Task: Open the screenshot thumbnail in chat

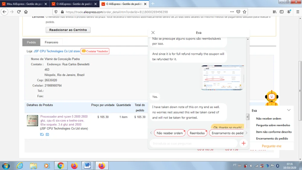Action: point(223,77)
